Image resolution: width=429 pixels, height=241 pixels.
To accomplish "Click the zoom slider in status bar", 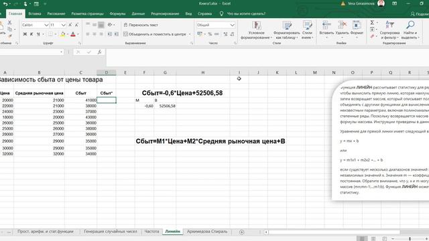I will pos(410,239).
